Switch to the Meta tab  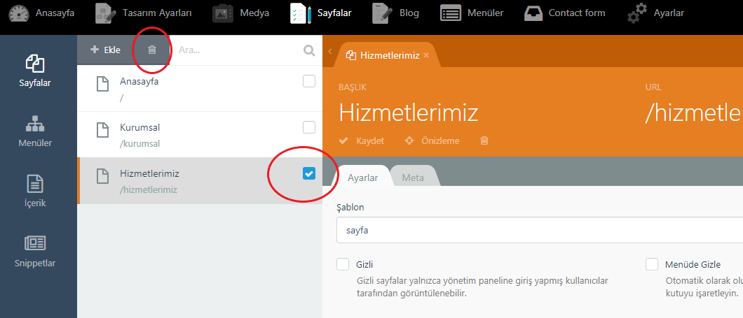[x=413, y=178]
